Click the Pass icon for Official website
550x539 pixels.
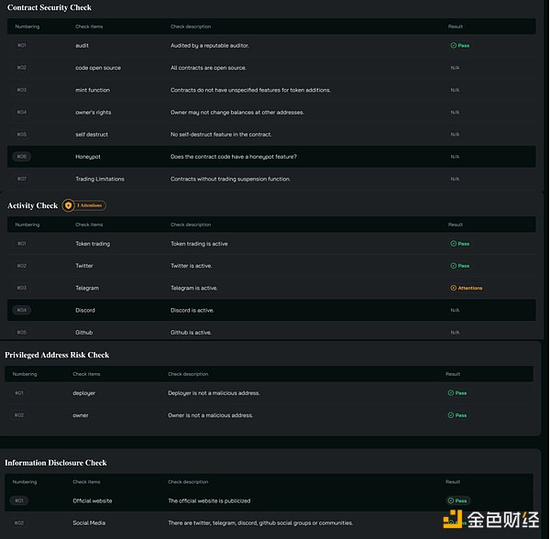451,500
